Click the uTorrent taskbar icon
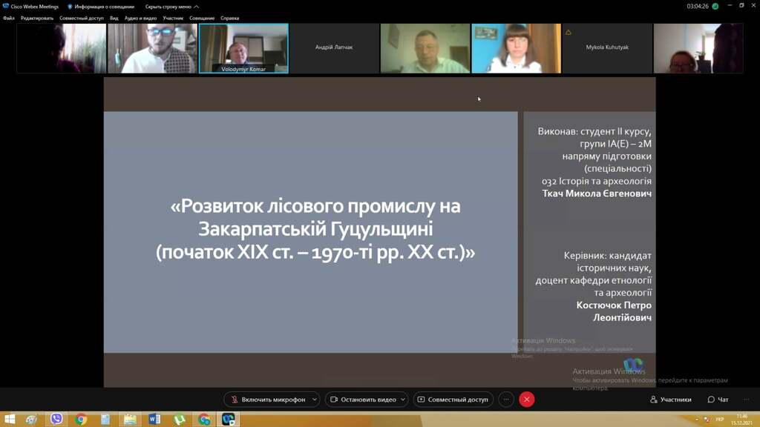This screenshot has width=760, height=427. coord(179,420)
